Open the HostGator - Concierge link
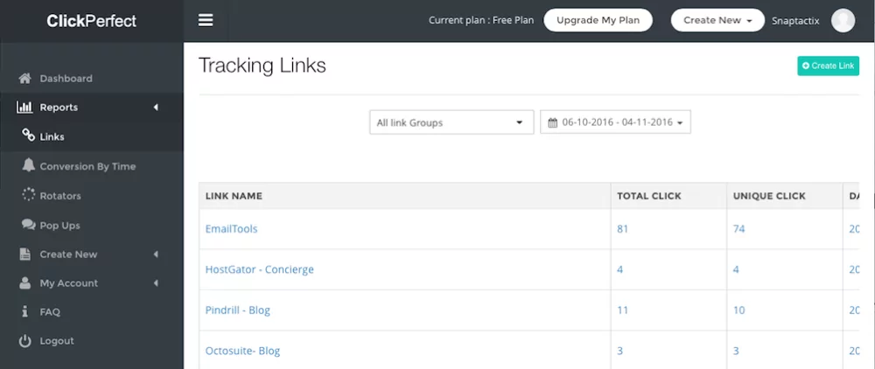Screen dimensions: 875x369 260,269
